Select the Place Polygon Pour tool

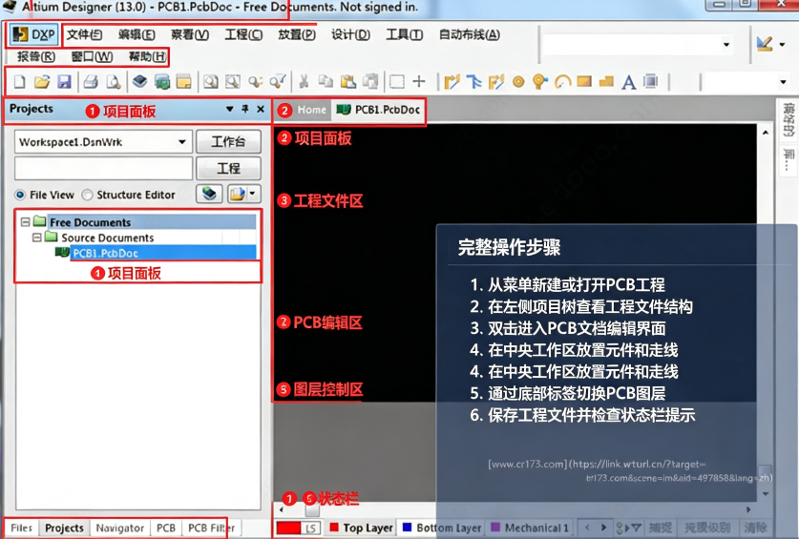(606, 81)
